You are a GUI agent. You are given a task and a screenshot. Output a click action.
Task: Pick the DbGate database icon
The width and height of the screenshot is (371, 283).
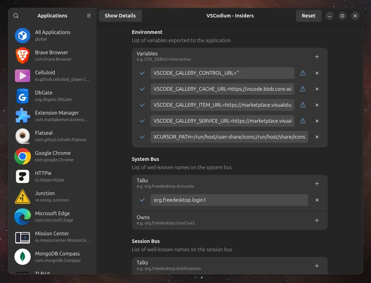pos(22,96)
